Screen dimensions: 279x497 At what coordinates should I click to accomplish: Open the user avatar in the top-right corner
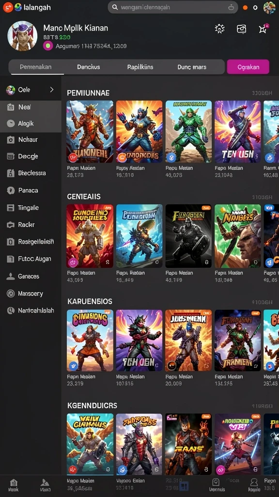(269, 7)
